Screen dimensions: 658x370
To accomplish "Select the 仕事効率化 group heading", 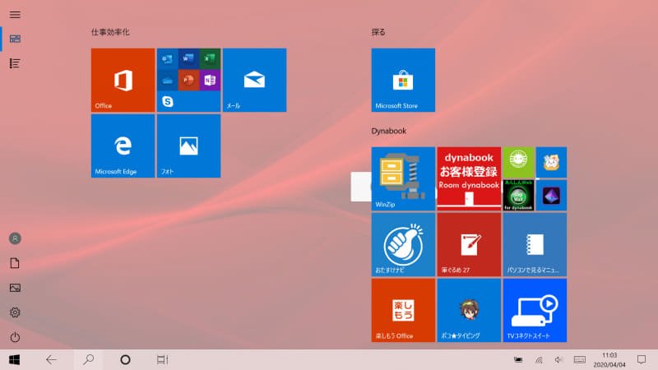I will (x=110, y=32).
